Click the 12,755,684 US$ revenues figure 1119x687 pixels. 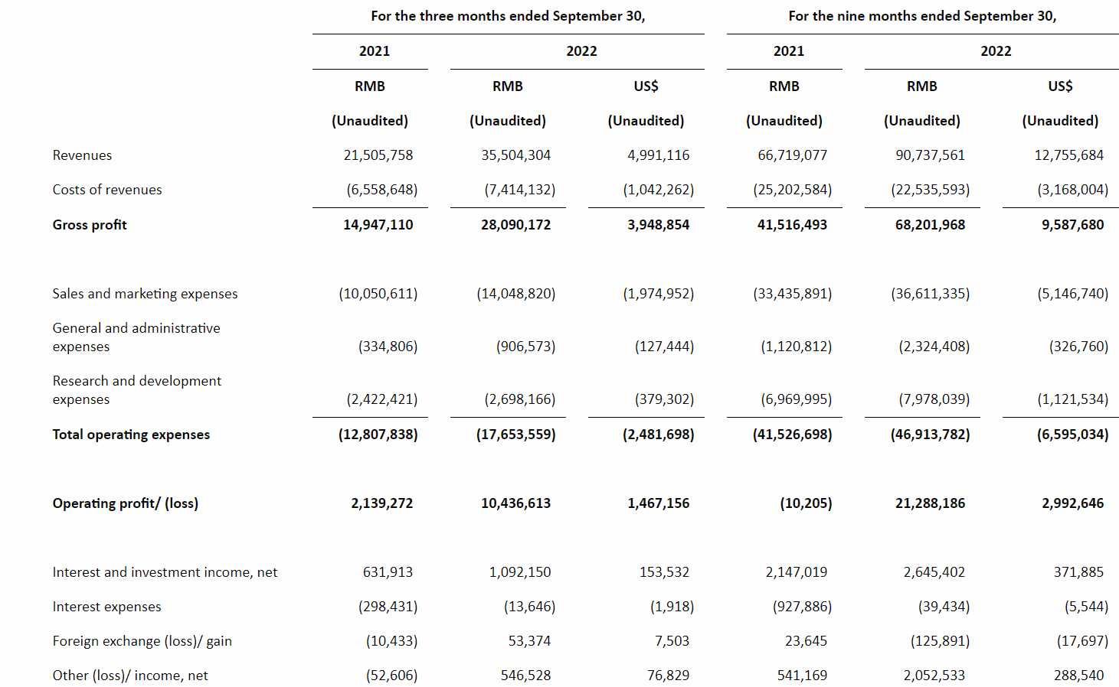[x=1068, y=155]
